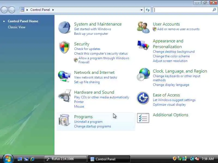Click Let Windows suggest settings
Image resolution: width=218 pixels, height=163 pixels.
click(174, 100)
